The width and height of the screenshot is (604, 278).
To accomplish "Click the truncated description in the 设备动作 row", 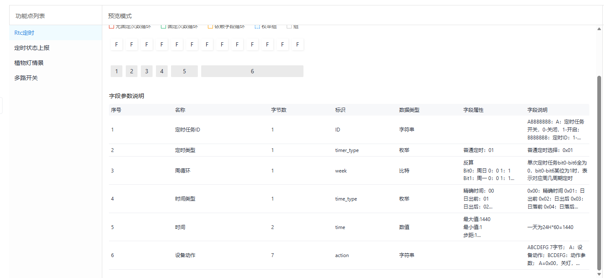I will click(x=556, y=255).
